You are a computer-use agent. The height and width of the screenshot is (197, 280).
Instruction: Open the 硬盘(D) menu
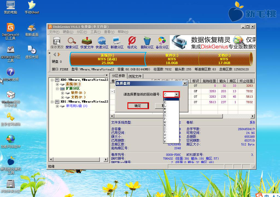click(68, 32)
